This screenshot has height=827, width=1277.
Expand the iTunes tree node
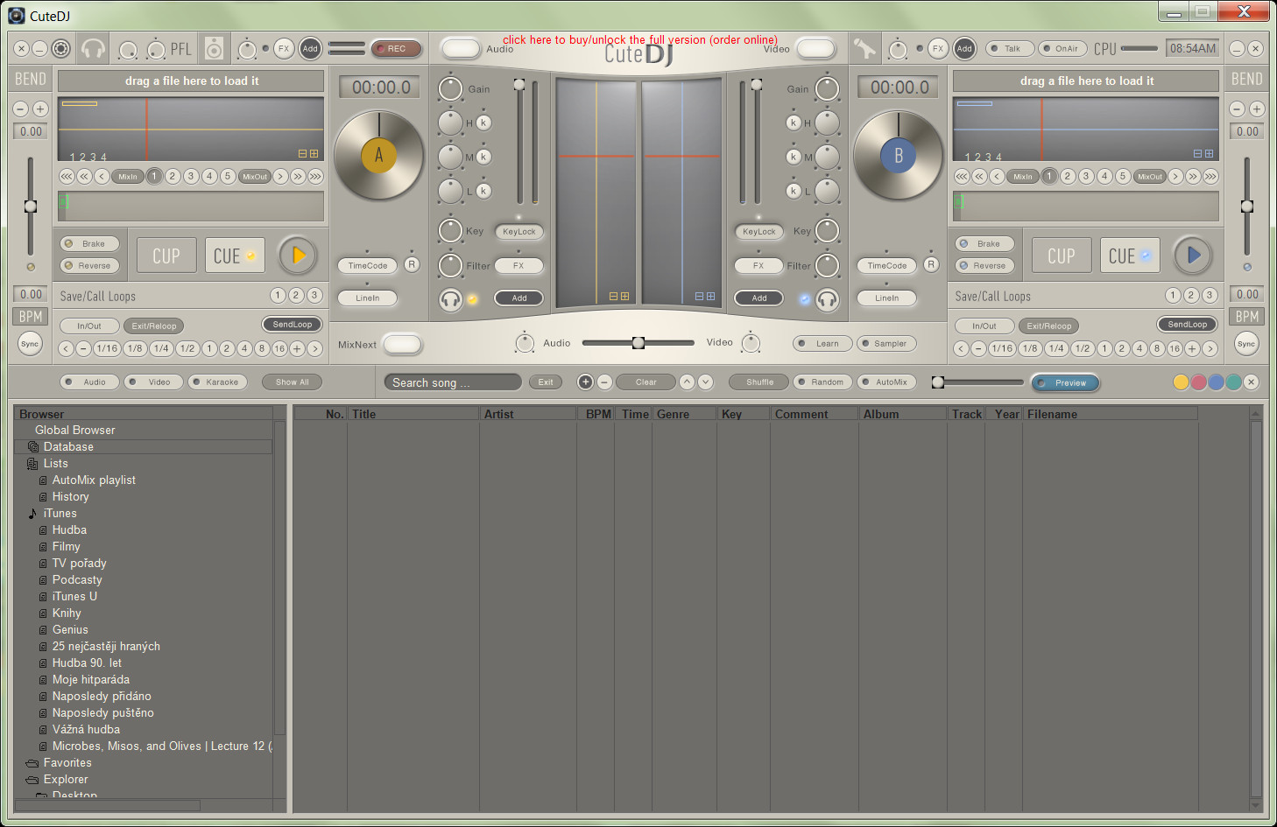coord(60,514)
